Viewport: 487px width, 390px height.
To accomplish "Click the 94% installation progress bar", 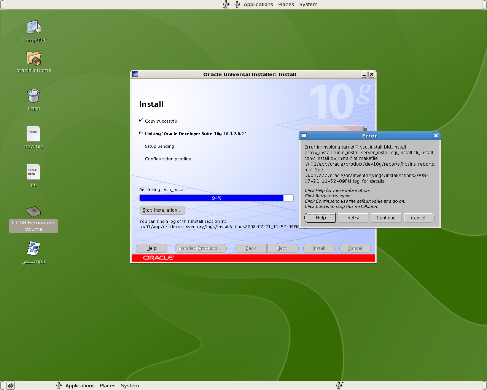I will [x=216, y=198].
